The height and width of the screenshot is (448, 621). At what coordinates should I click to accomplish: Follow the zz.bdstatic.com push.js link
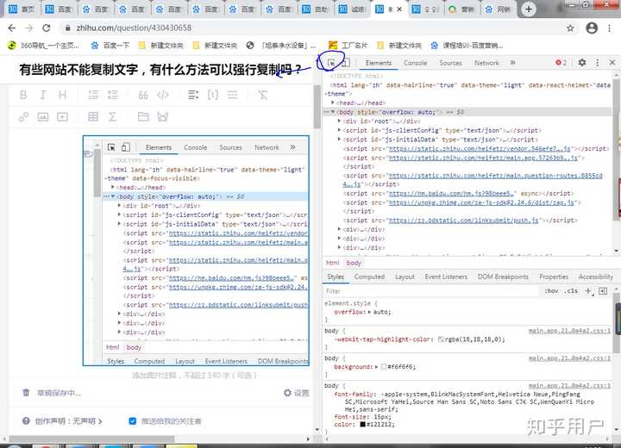point(464,220)
